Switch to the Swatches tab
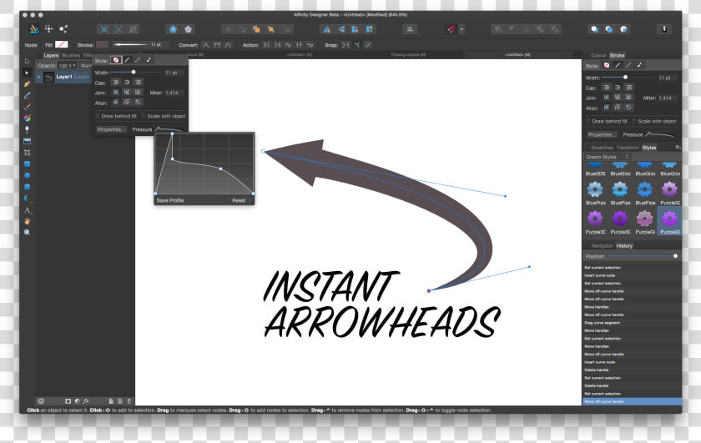 click(602, 148)
